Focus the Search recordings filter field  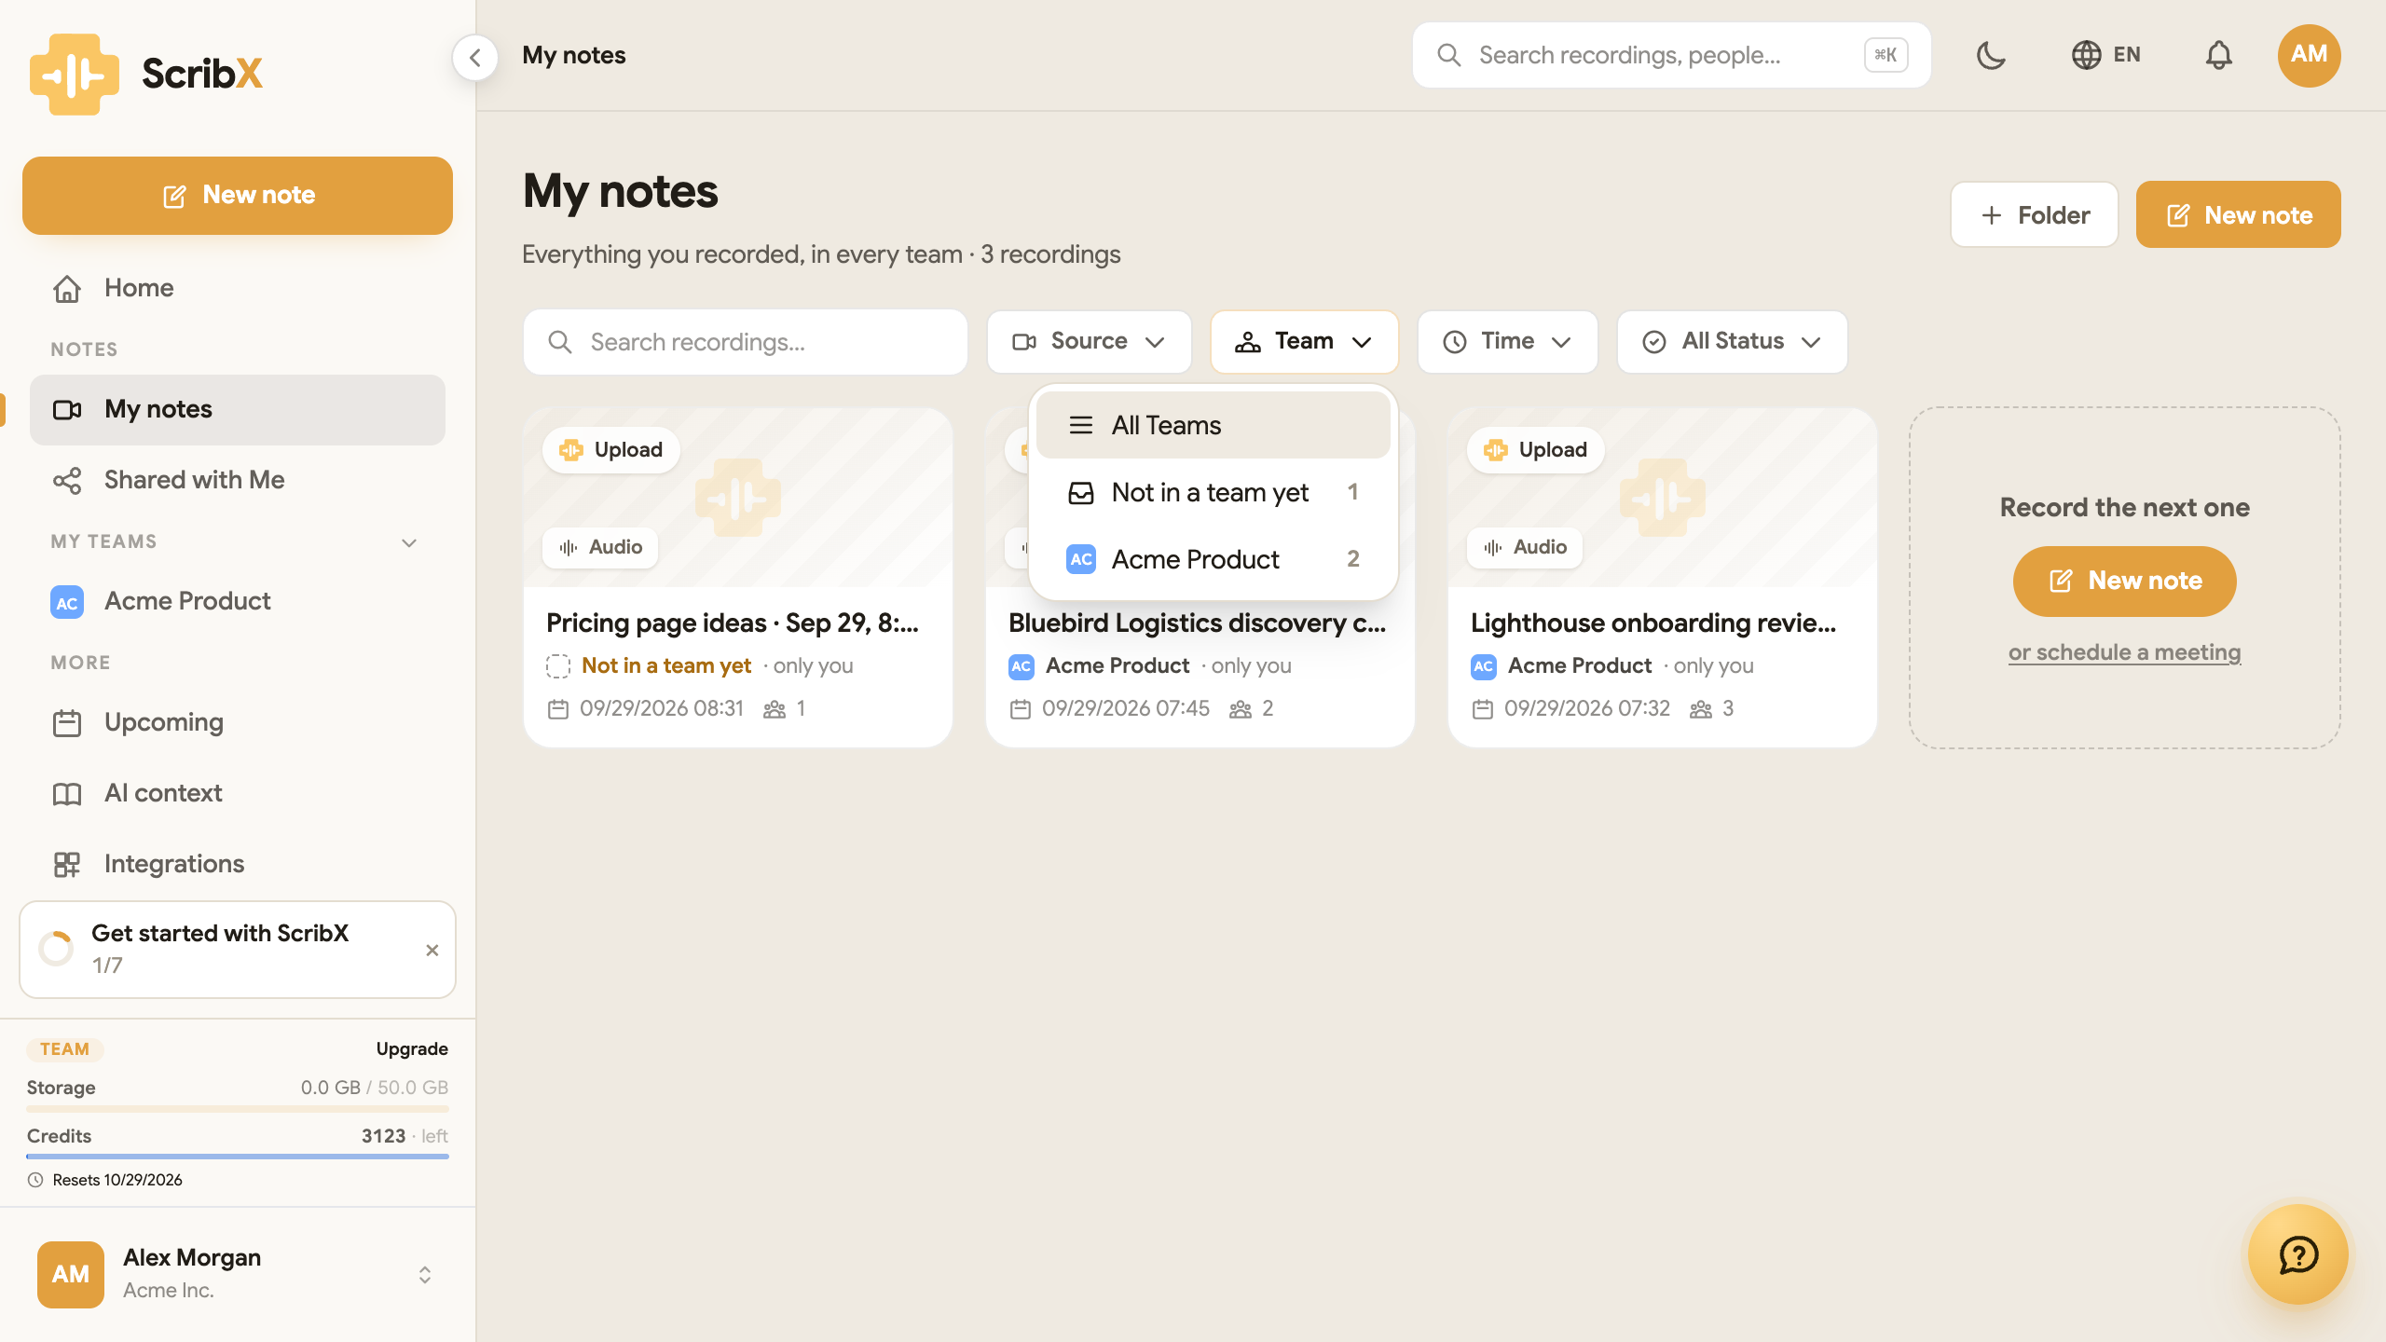[x=745, y=342]
